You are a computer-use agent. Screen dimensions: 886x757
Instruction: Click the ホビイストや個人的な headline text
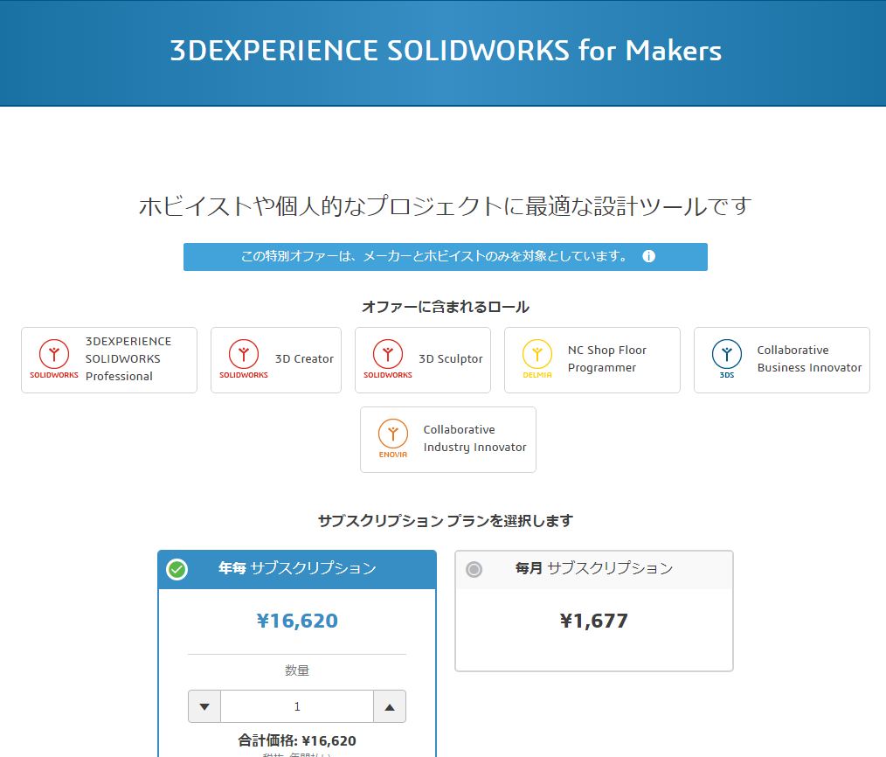point(446,205)
